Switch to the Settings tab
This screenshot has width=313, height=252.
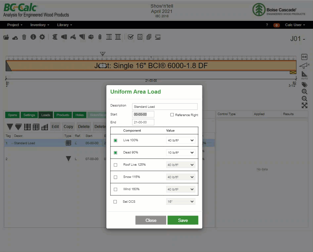tap(29, 115)
